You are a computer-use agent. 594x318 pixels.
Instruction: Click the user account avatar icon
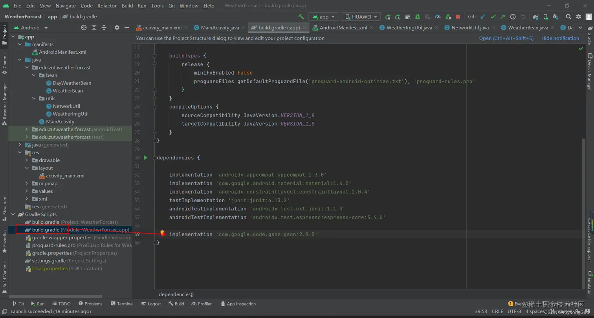click(x=588, y=17)
